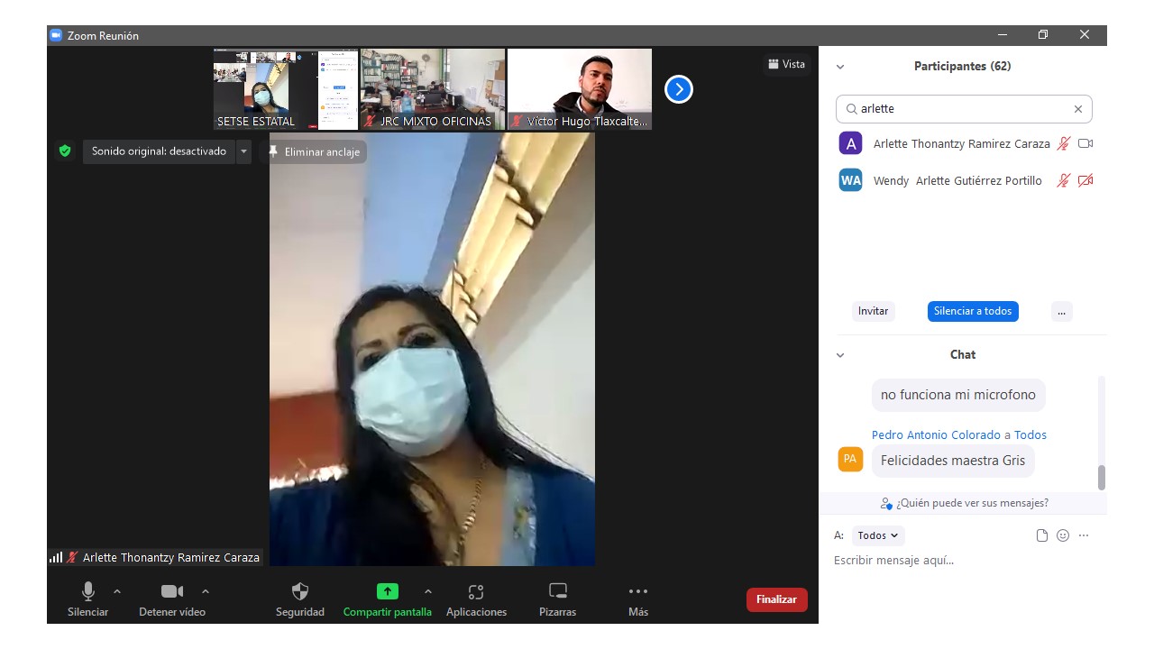This screenshot has height=649, width=1154.
Task: Toggle Sonido original: desactivado button
Action: [x=159, y=151]
